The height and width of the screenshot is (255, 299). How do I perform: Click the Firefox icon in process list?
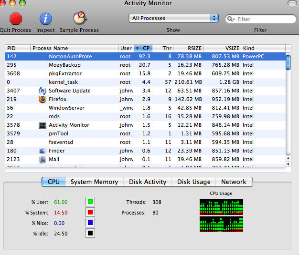(42, 99)
